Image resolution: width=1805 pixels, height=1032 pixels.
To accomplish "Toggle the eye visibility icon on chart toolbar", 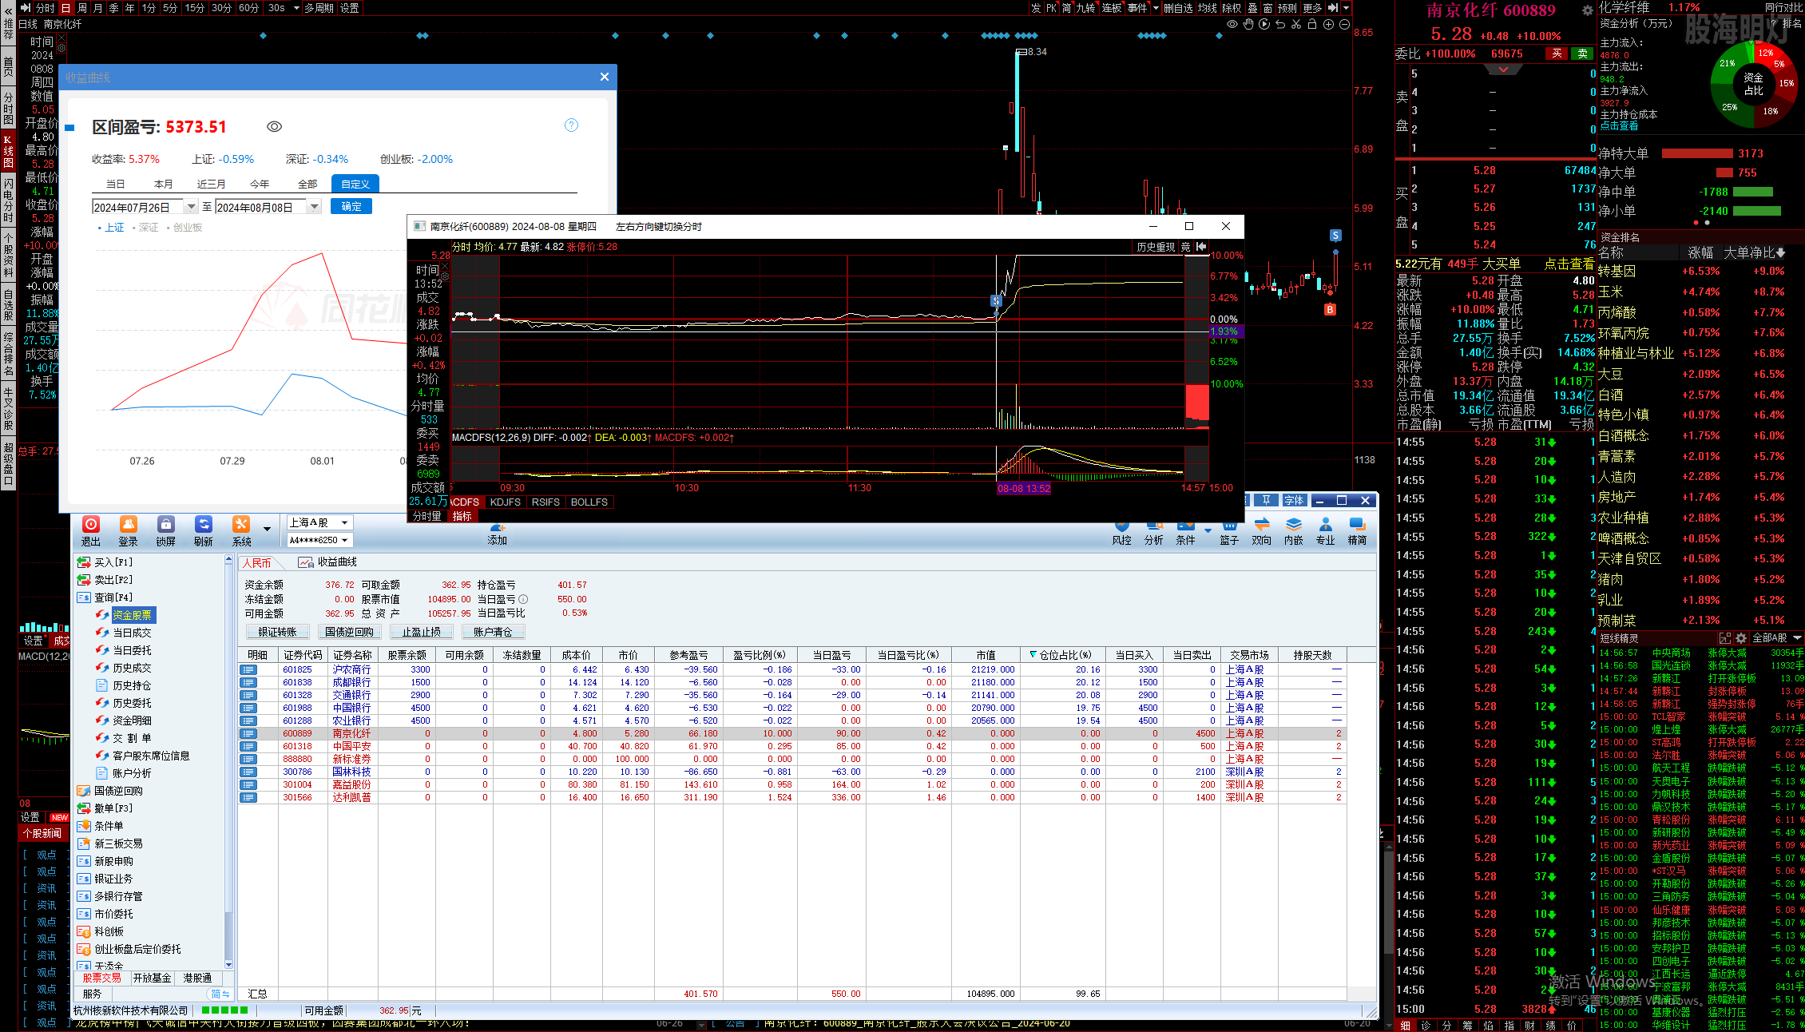I will click(1232, 24).
